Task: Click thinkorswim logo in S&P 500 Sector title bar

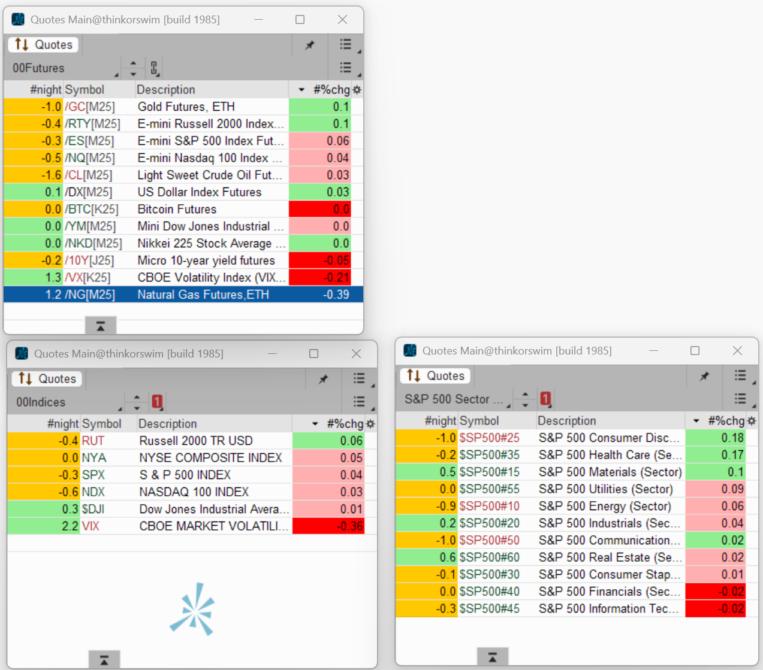Action: click(410, 350)
